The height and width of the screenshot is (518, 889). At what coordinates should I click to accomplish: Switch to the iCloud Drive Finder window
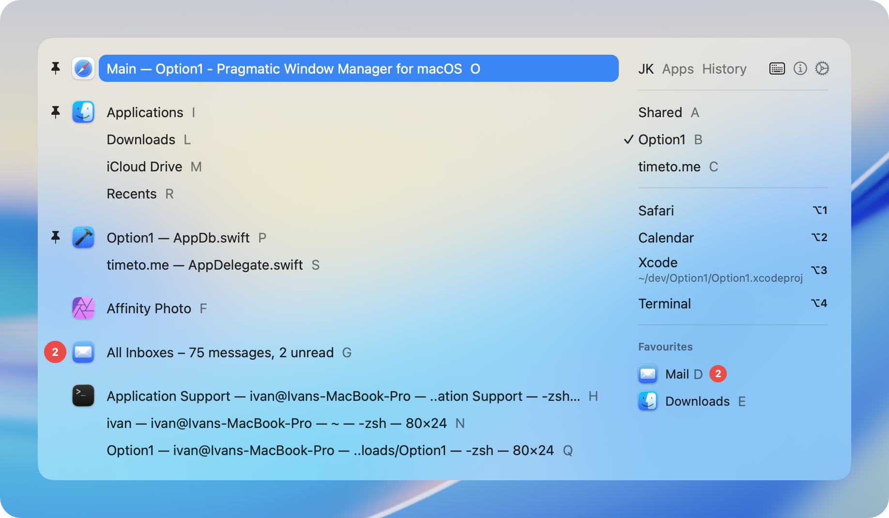click(x=144, y=167)
